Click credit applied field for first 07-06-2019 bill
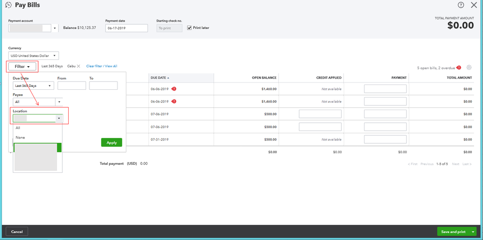Viewport: 483px width, 240px height. [x=320, y=114]
